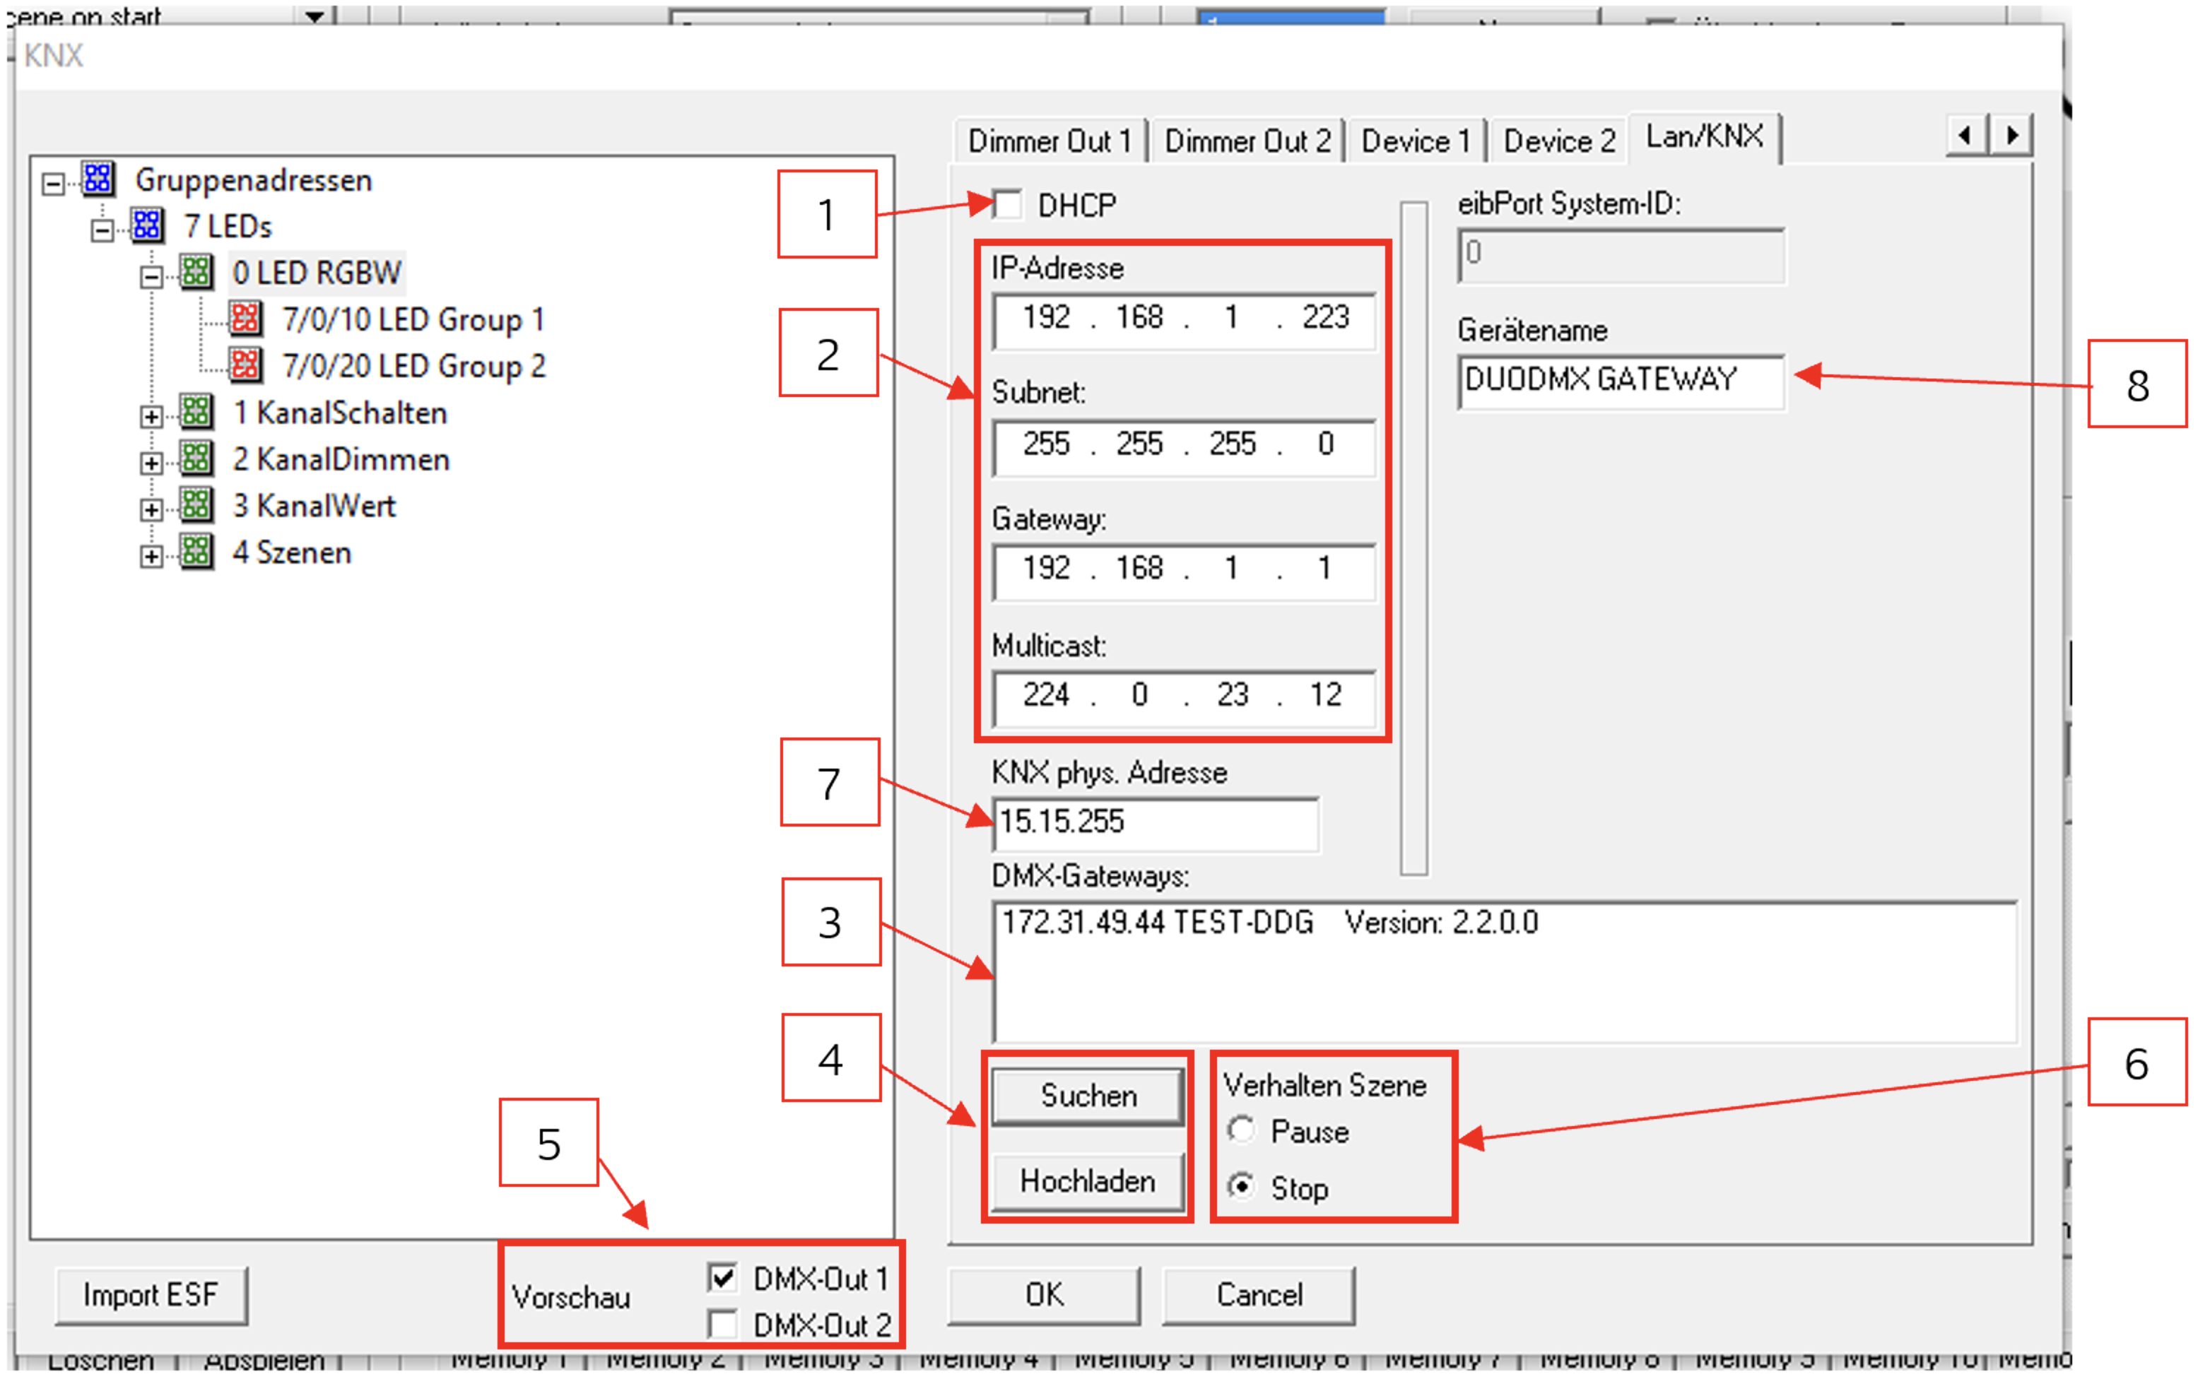
Task: Select the 7/0/10 LED Group 1 item
Action: click(413, 319)
